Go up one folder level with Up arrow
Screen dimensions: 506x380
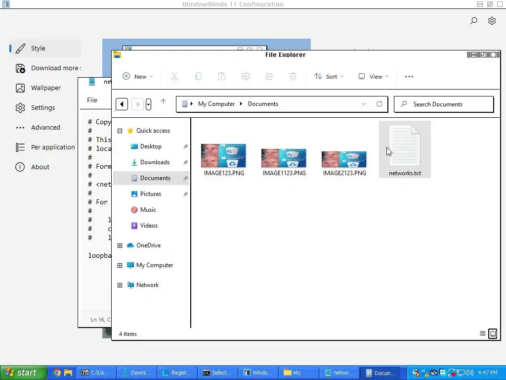tap(163, 102)
